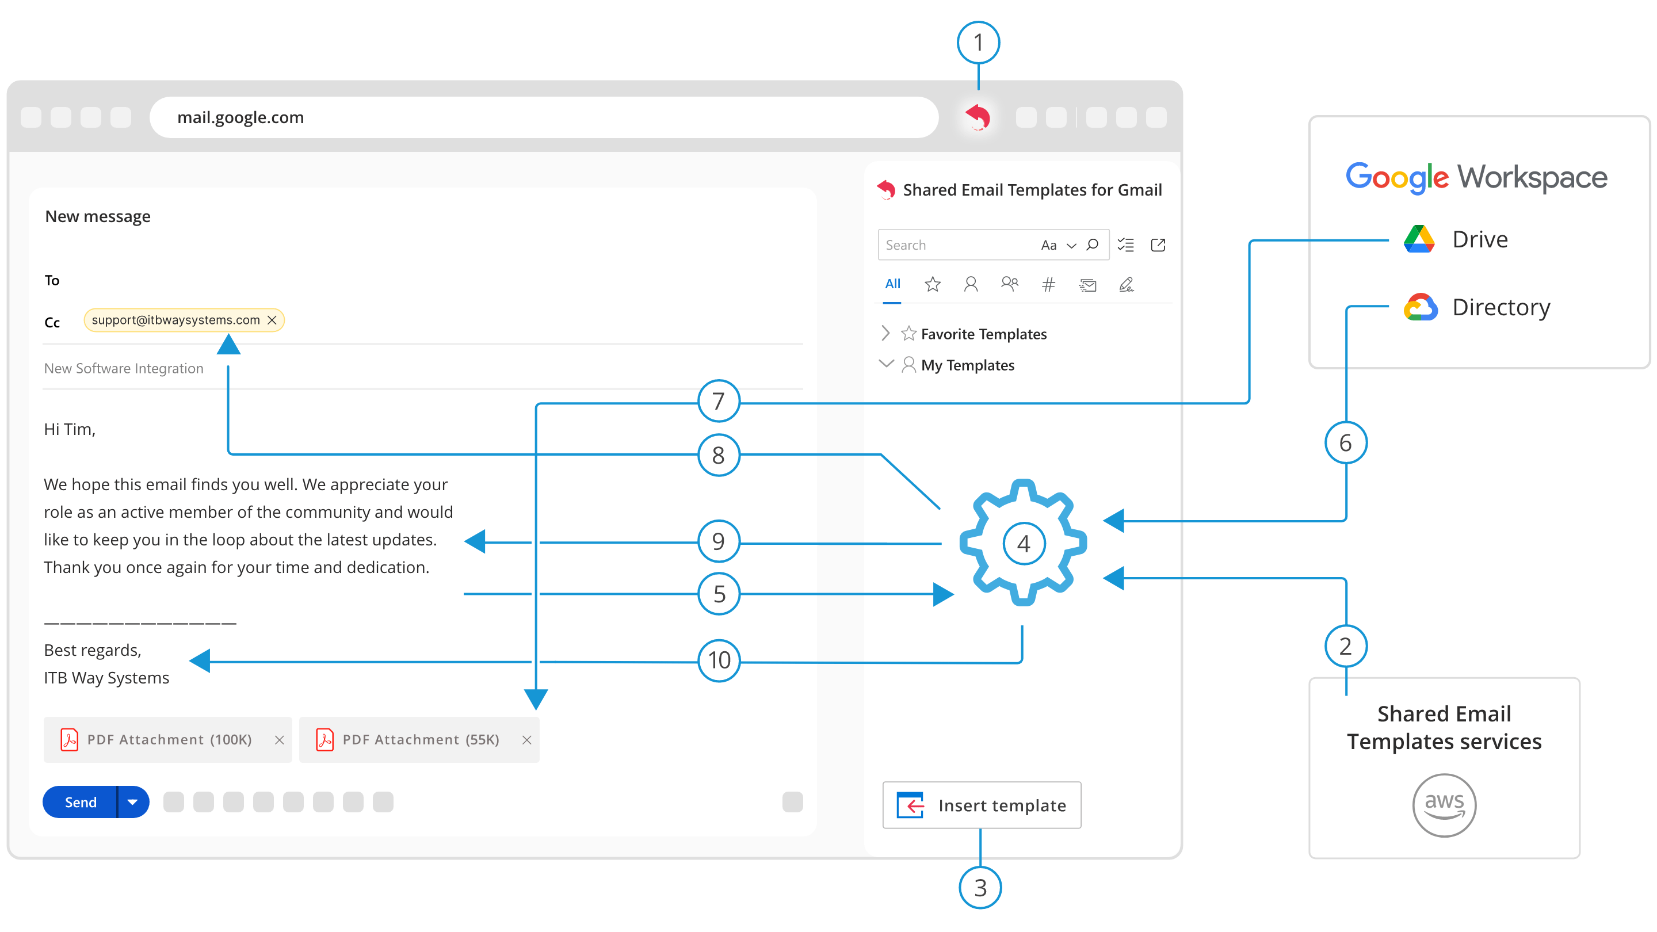Viewport: 1657px width, 932px height.
Task: Click the To recipient field
Action: [425, 280]
